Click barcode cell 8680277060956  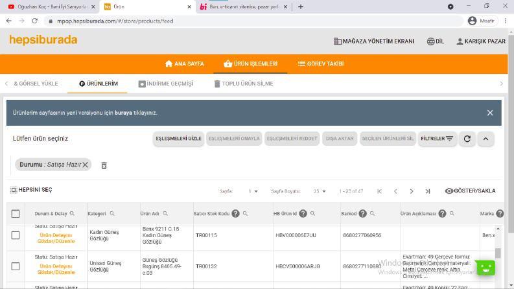[362, 235]
